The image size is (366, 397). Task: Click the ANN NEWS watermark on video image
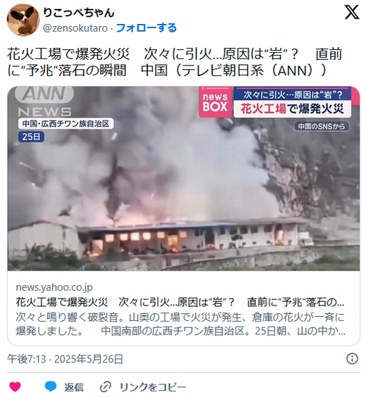[44, 101]
